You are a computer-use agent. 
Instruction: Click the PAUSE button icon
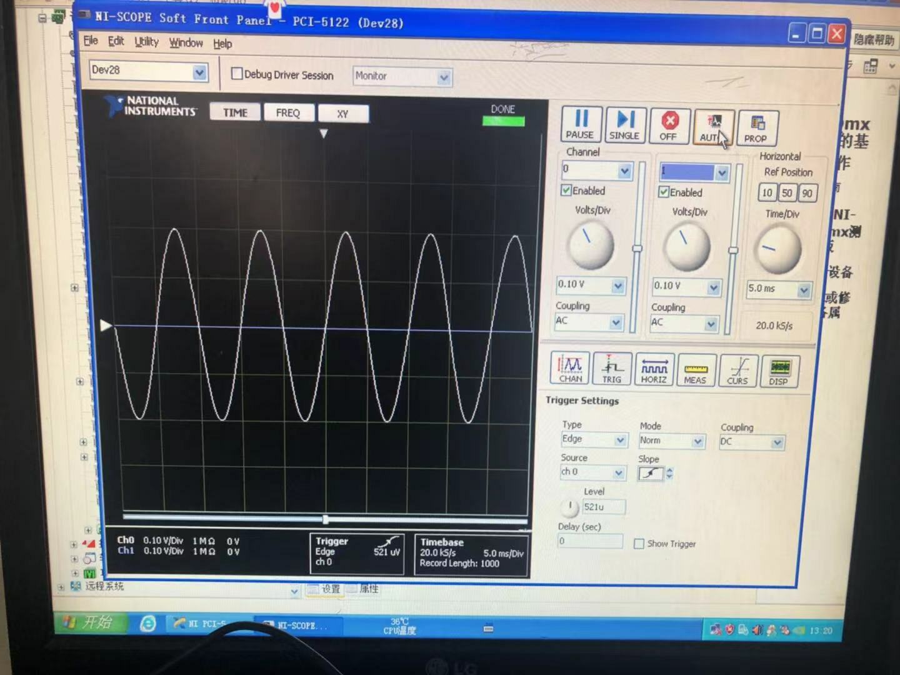(580, 124)
